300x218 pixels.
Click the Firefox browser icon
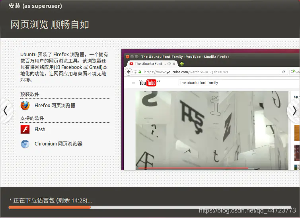point(25,106)
